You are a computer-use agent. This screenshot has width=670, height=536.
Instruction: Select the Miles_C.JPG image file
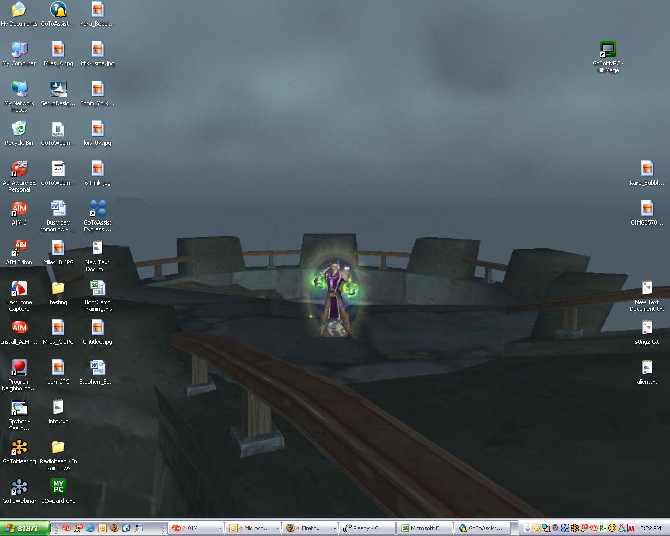(58, 332)
